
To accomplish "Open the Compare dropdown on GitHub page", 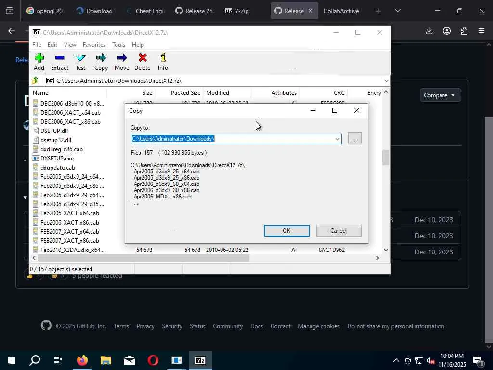I will tap(440, 95).
